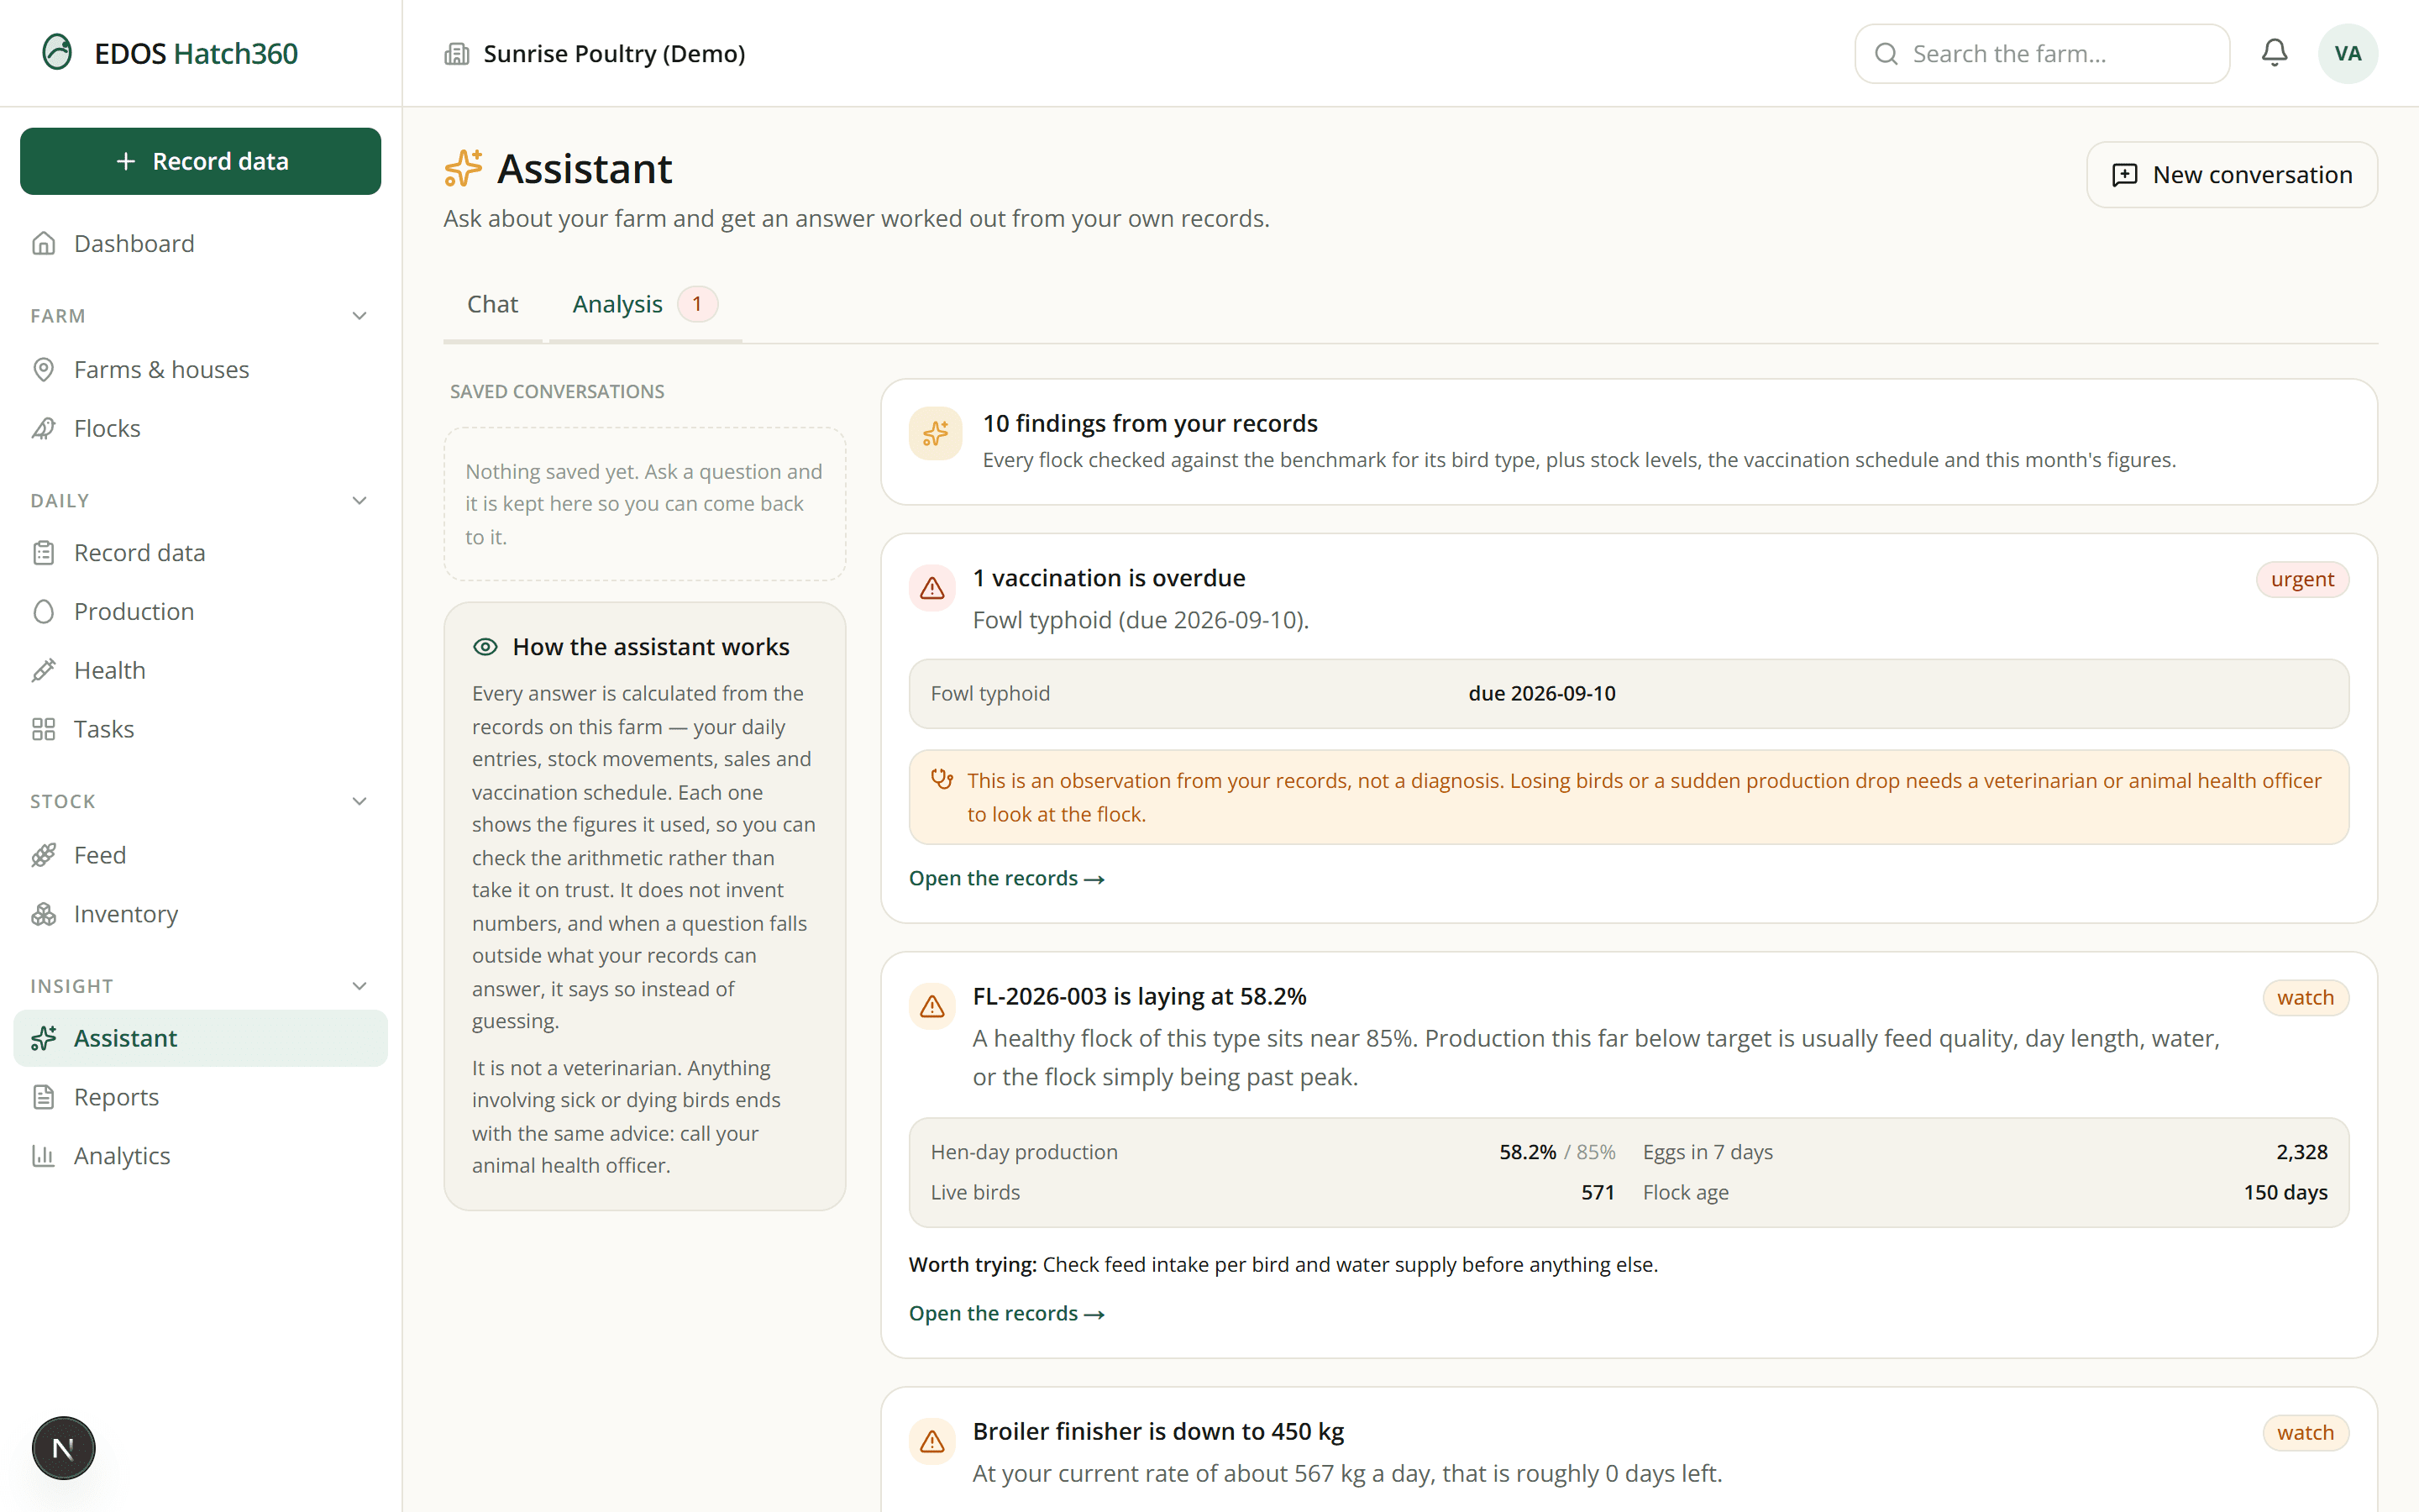Click the warning icon on FL-2026-003 card
Viewport: 2419px width, 1512px height.
click(x=932, y=1006)
